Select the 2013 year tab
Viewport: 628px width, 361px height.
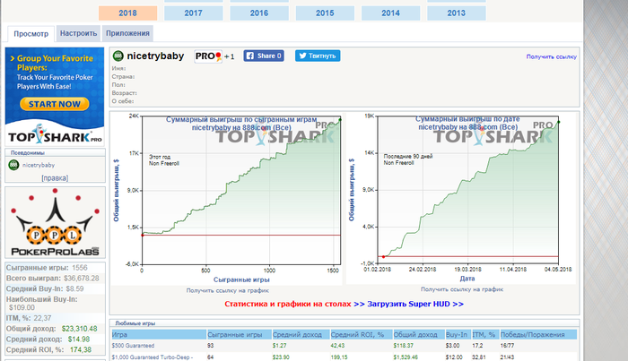click(x=456, y=13)
